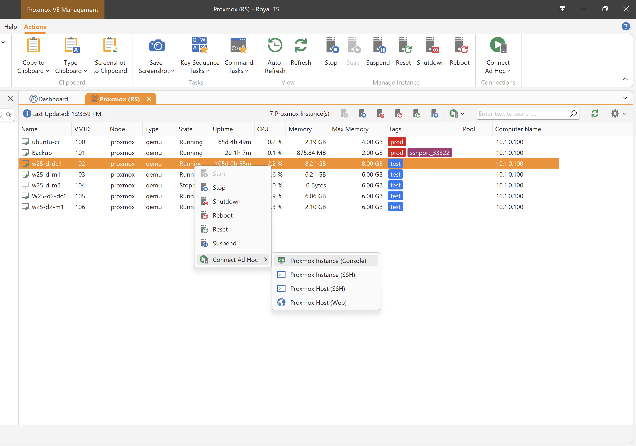Click Reset in the ribbon
Screen dimensions: 636x446
coord(403,52)
